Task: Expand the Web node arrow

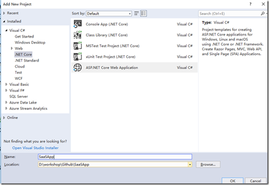Action: [x=12, y=48]
